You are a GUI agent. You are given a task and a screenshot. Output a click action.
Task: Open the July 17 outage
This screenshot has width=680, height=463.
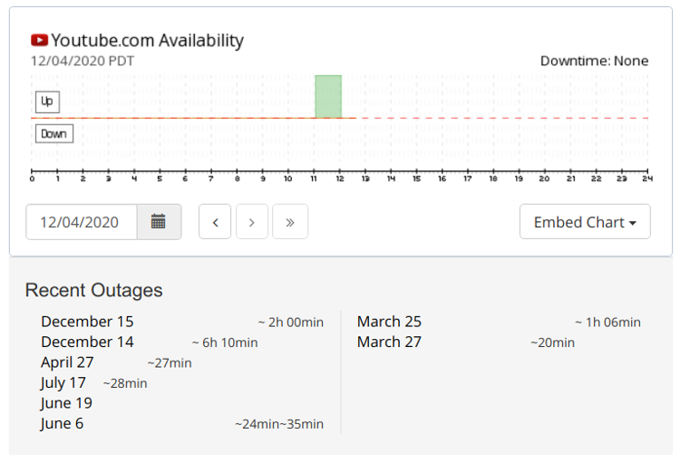pos(63,382)
